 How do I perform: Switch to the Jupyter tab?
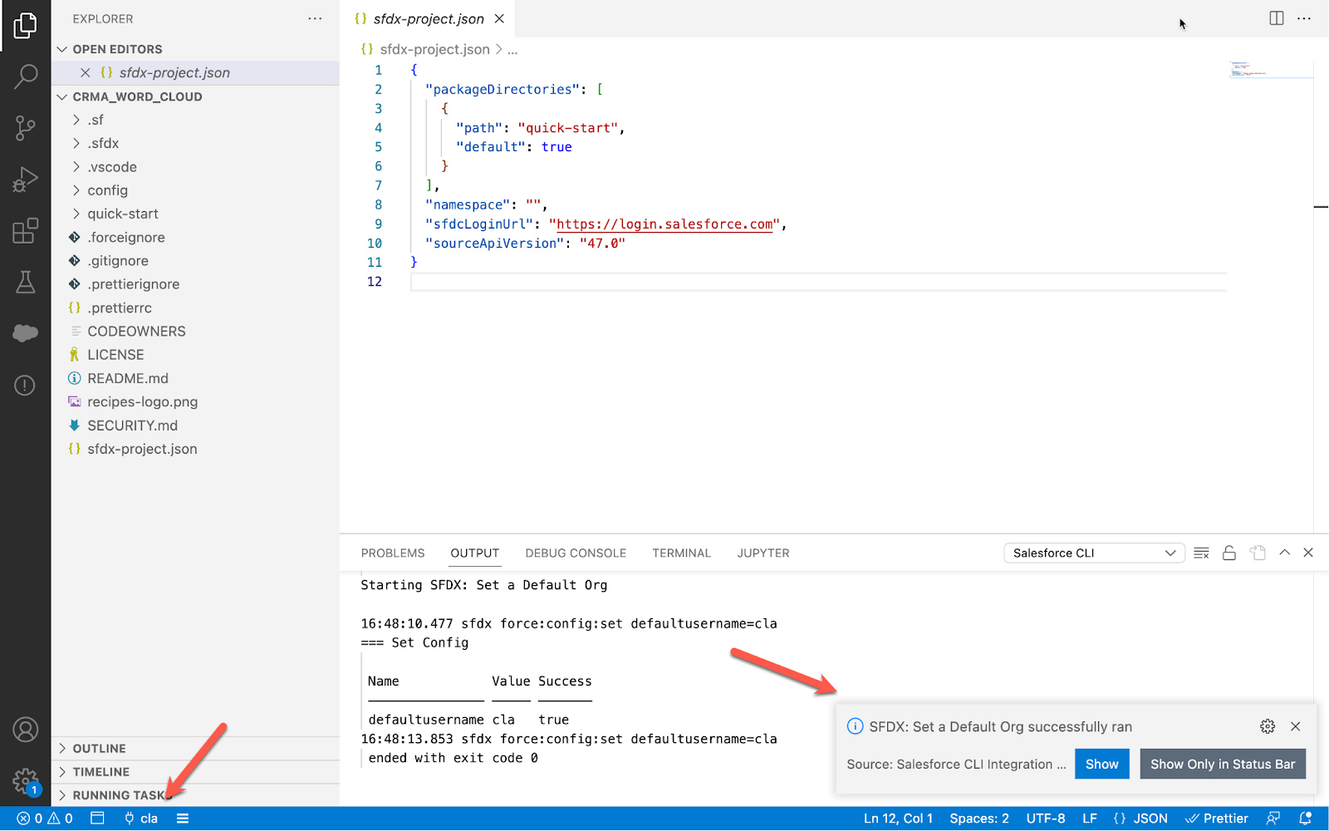point(763,553)
